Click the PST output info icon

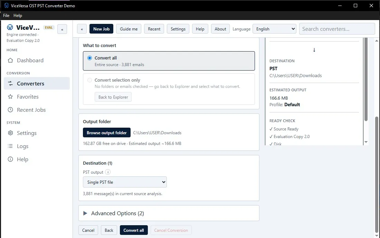coord(108,172)
